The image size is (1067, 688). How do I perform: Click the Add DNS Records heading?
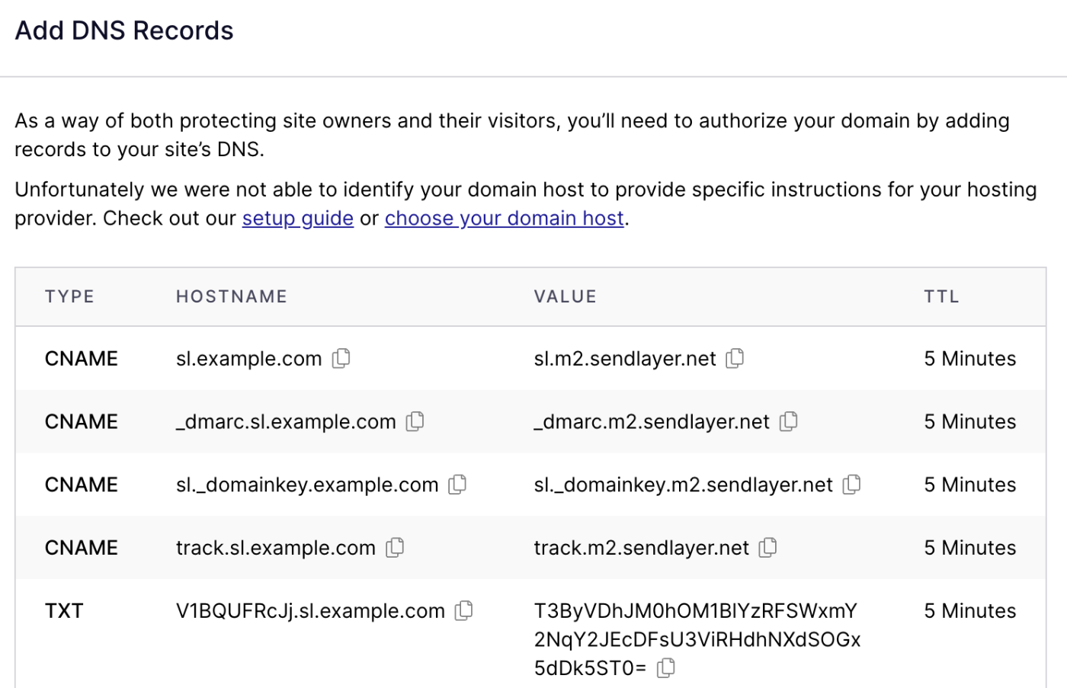point(123,30)
